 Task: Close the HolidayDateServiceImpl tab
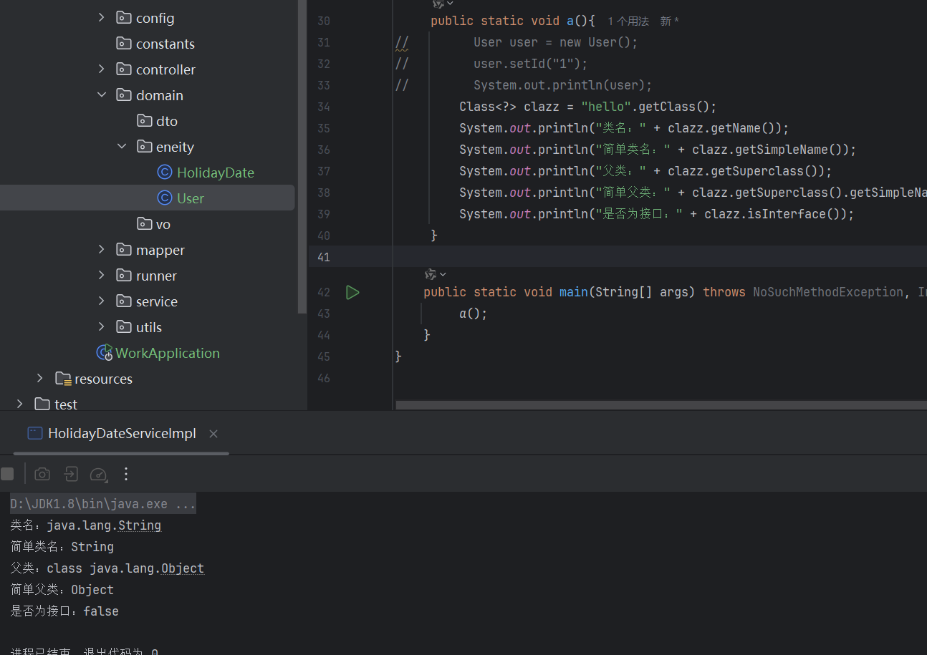(x=213, y=433)
